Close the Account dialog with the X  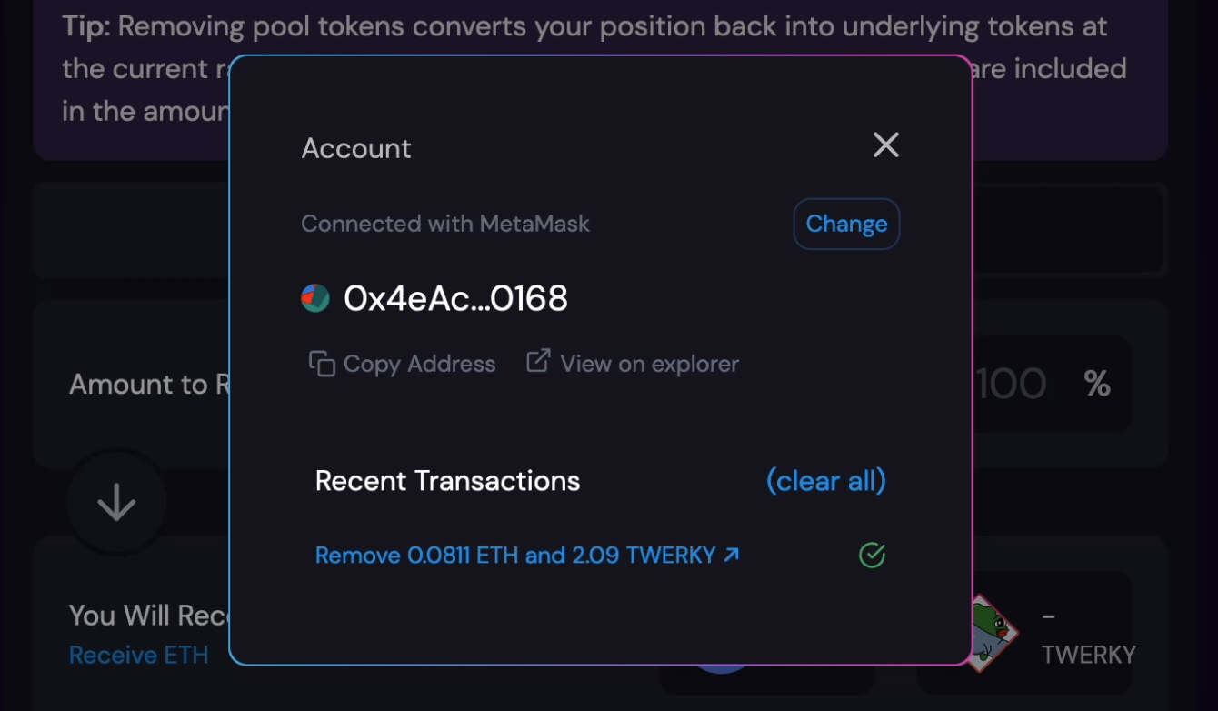tap(885, 145)
